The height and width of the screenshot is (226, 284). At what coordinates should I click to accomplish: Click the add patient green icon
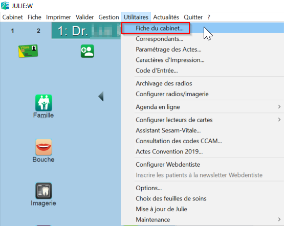pyautogui.click(x=88, y=51)
